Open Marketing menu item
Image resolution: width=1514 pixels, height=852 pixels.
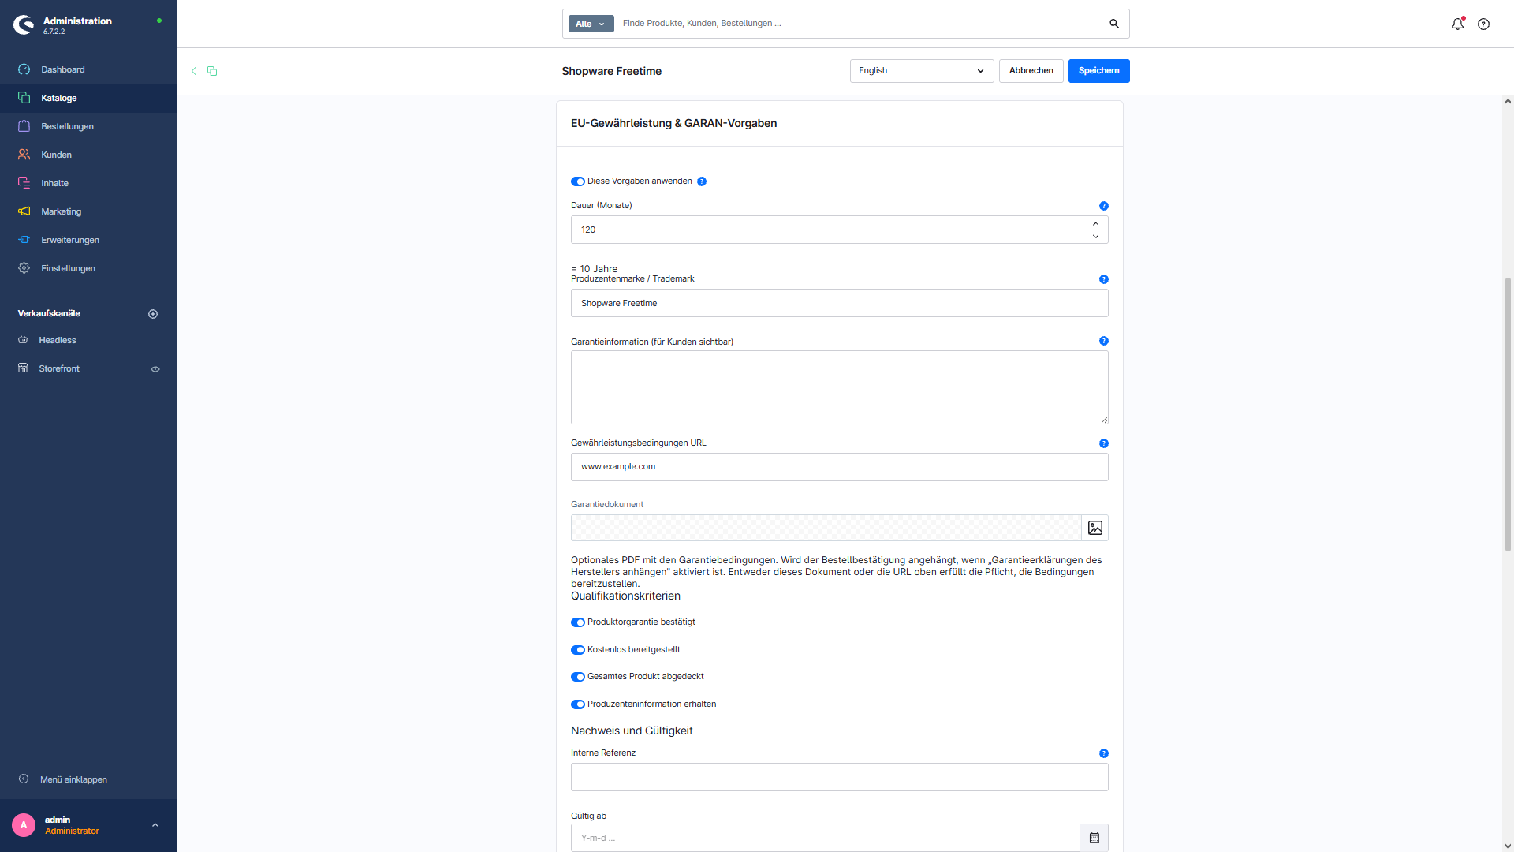pyautogui.click(x=88, y=211)
